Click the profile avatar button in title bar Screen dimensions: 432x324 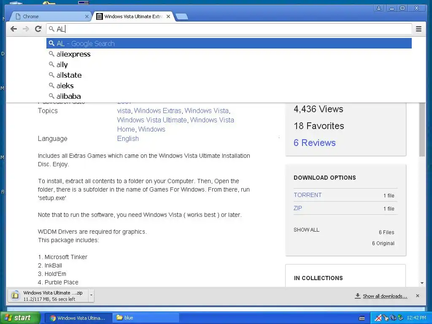tap(379, 8)
